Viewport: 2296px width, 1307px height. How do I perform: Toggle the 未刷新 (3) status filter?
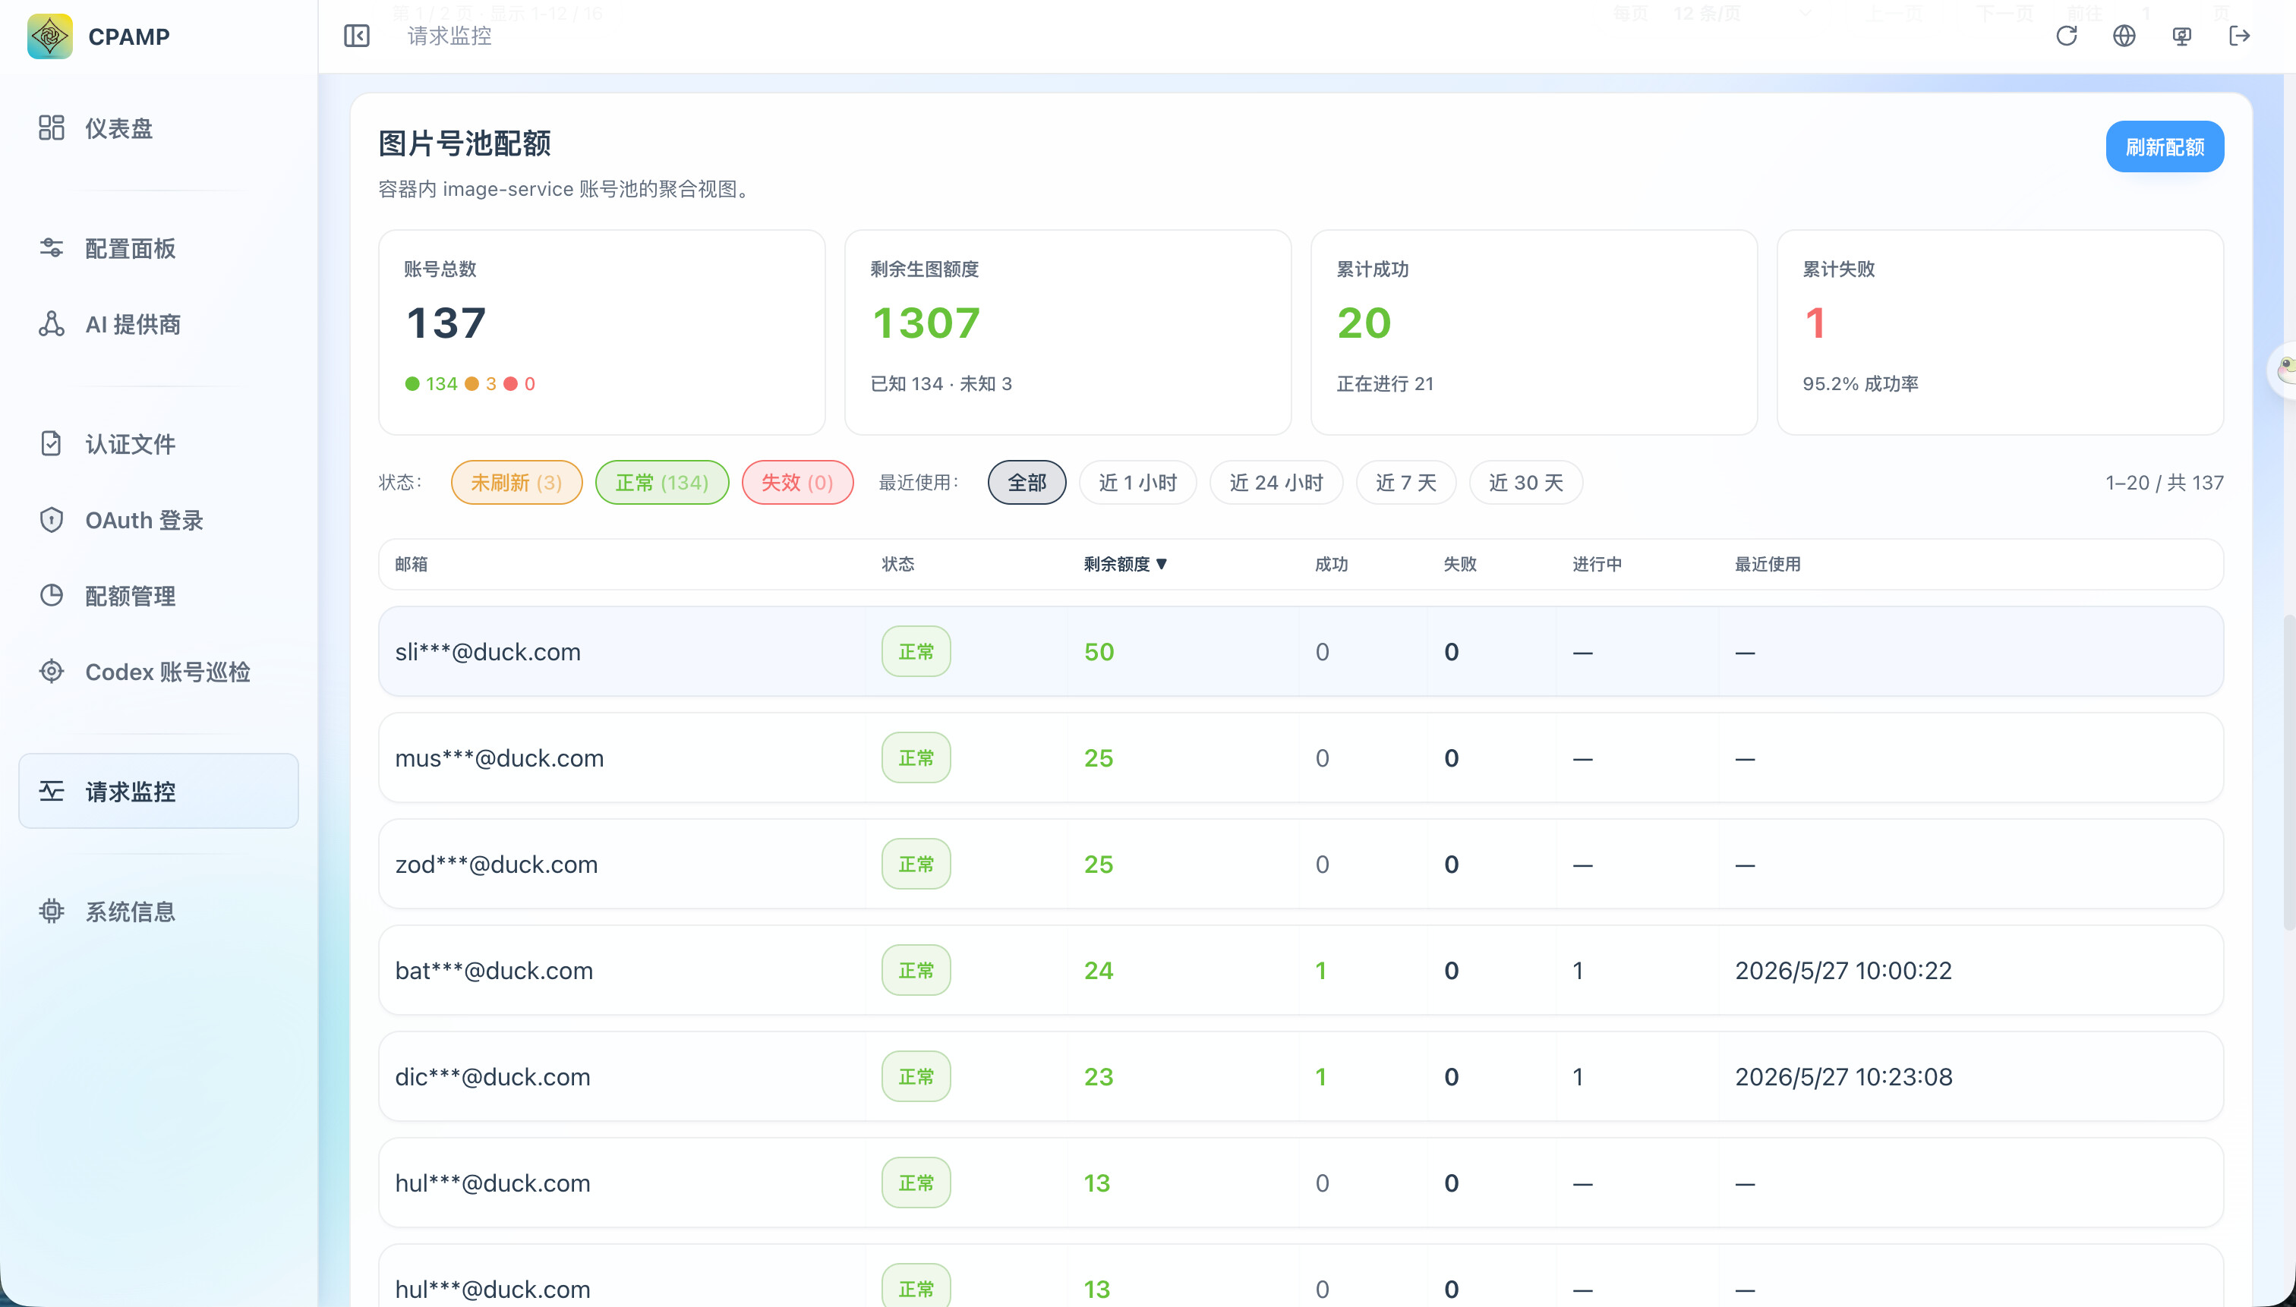[516, 483]
